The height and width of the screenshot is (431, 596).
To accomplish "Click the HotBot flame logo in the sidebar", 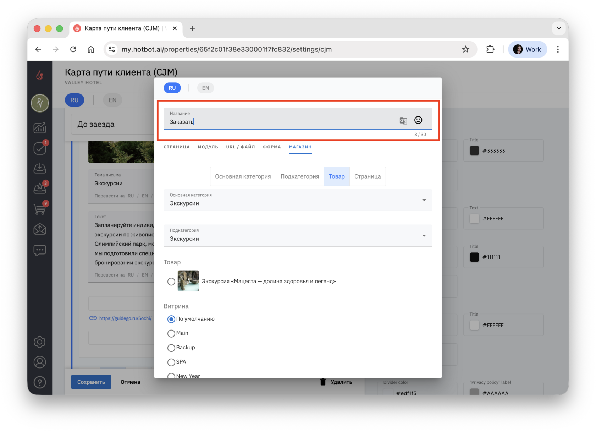I will 40,75.
